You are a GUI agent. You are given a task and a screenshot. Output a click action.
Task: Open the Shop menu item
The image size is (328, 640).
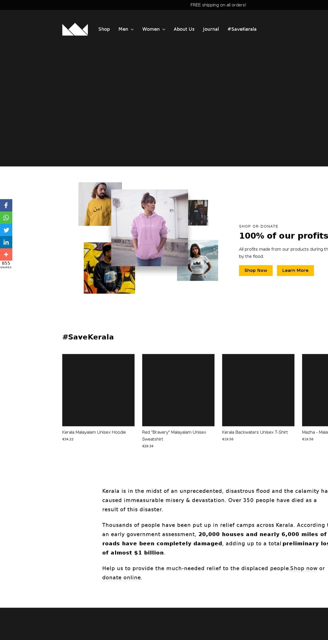tap(104, 29)
